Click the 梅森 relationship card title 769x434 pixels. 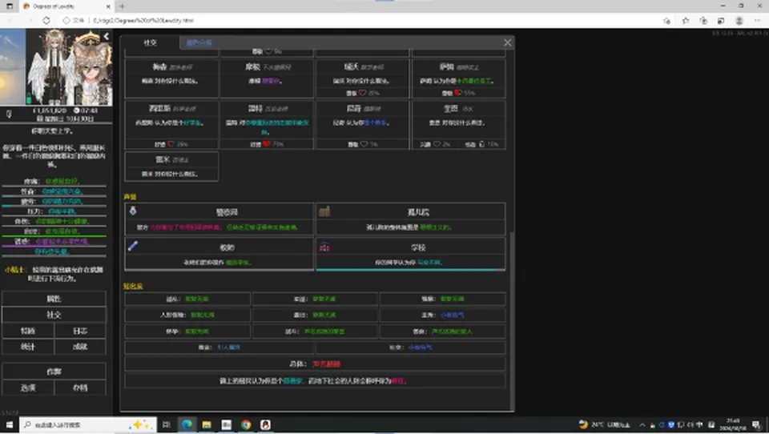tap(160, 66)
